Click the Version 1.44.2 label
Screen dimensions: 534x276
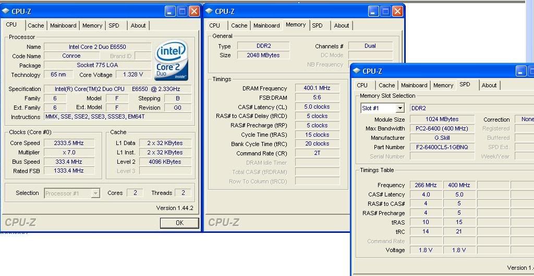[x=174, y=208]
